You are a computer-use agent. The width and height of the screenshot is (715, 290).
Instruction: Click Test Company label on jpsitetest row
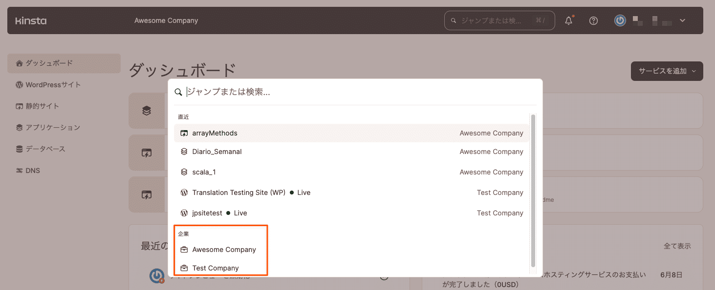pyautogui.click(x=500, y=213)
